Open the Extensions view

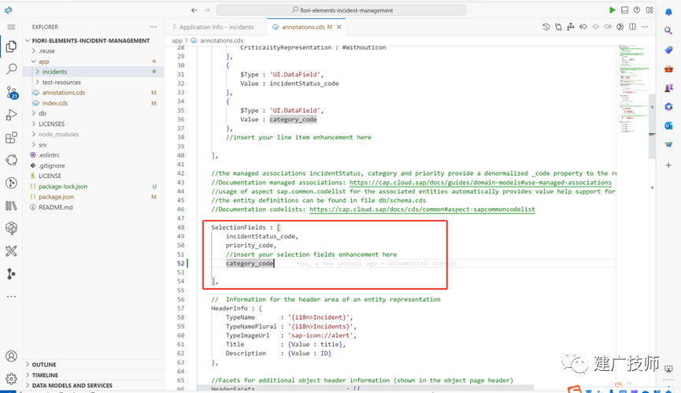(x=11, y=137)
